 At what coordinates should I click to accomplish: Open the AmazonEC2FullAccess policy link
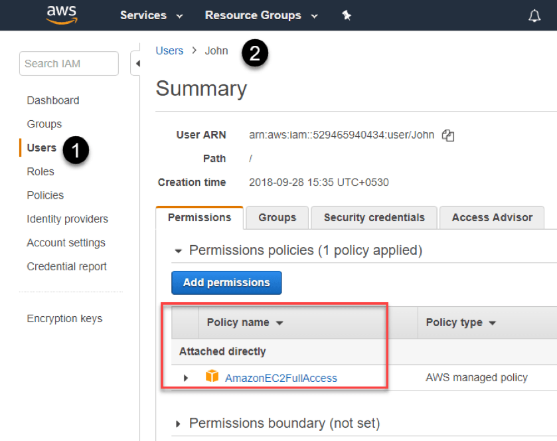click(x=281, y=378)
